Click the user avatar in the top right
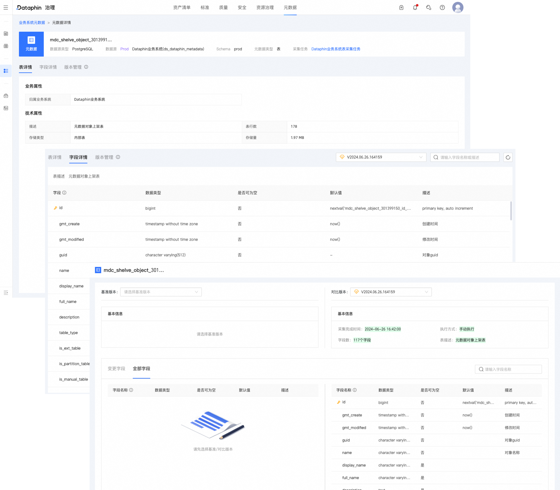Viewport: 560px width, 490px height. pos(457,7)
